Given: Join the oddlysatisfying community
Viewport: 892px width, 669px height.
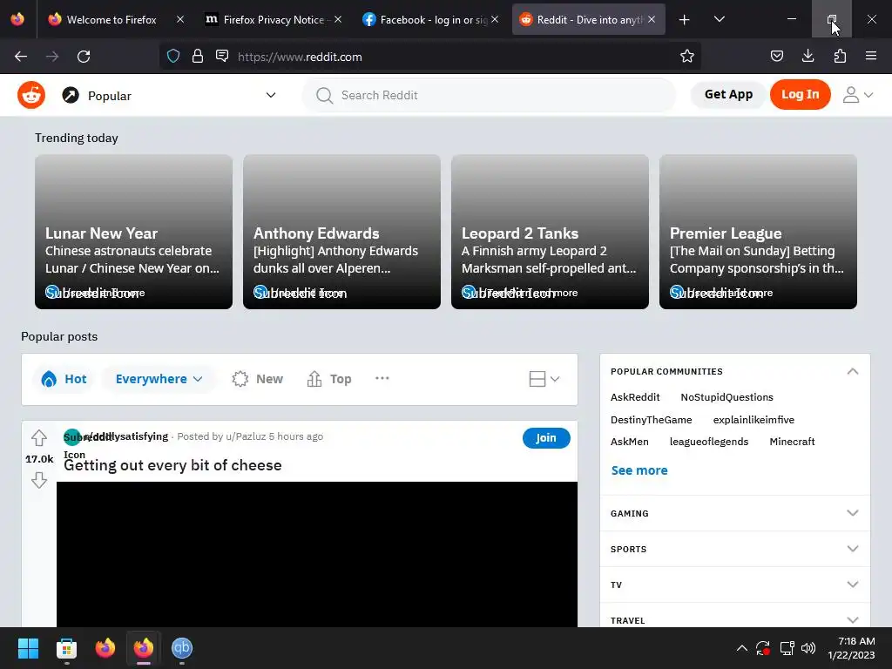Looking at the screenshot, I should tap(546, 438).
